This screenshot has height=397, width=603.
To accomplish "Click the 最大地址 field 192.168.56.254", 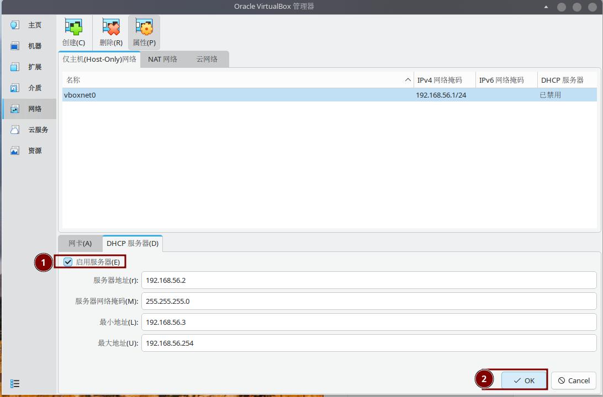I will point(369,343).
